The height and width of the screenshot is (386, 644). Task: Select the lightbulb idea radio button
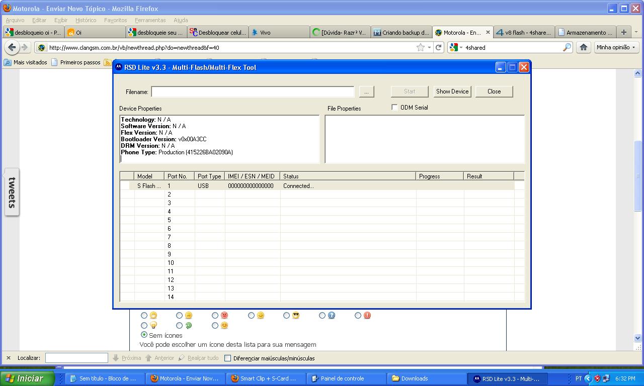144,325
